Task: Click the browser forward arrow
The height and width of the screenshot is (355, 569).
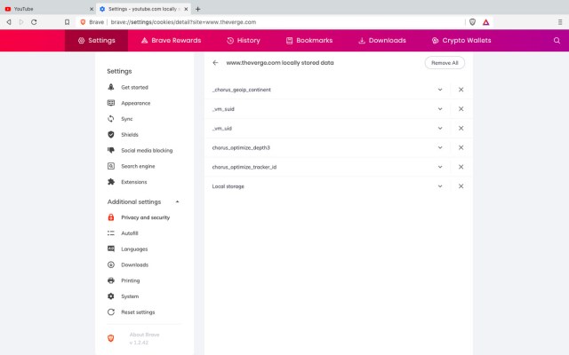Action: 21,22
